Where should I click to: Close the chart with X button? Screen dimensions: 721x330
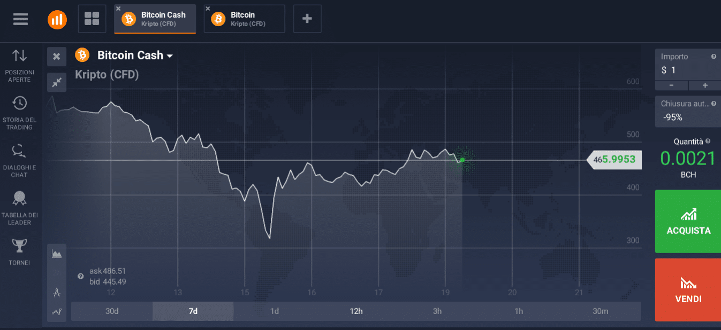(x=57, y=56)
